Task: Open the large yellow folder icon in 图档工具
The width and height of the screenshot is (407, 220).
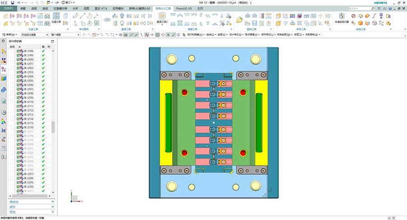Action: pos(239,19)
